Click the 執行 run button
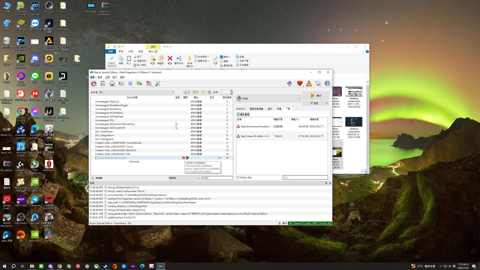This screenshot has width=480, height=270. (x=315, y=96)
